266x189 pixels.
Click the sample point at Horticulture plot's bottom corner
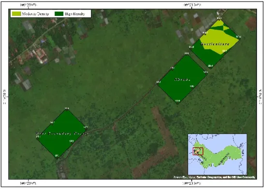pyautogui.click(x=210, y=68)
